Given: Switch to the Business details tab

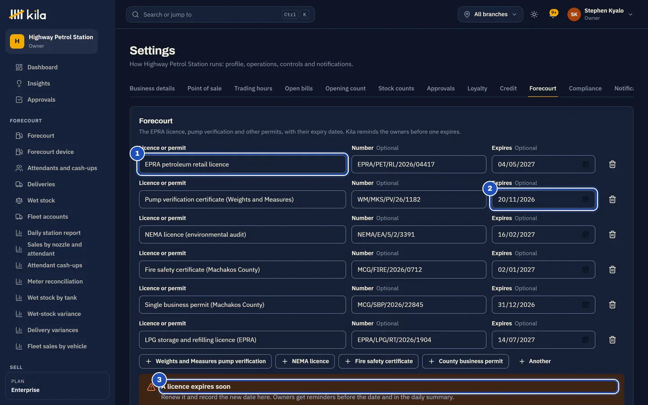Looking at the screenshot, I should (152, 88).
